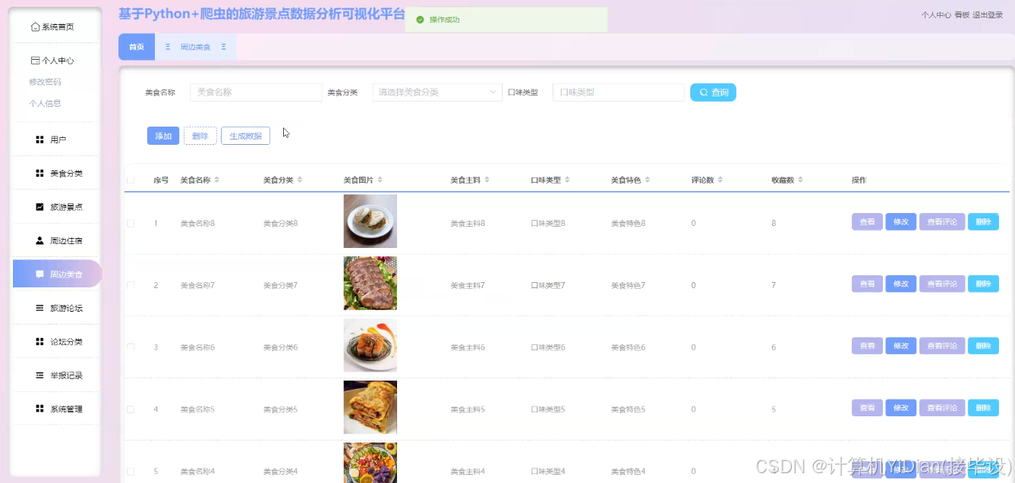The height and width of the screenshot is (483, 1015).
Task: Click 查看评论 for row 美食名称8
Action: click(x=942, y=221)
